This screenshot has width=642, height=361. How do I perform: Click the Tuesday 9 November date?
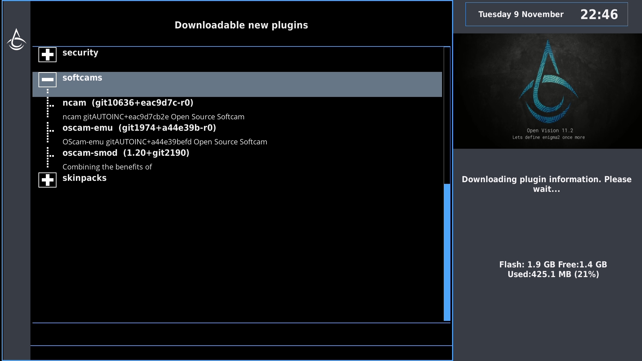pos(521,14)
